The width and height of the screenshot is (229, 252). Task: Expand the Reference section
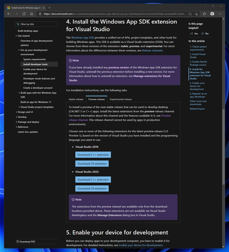tap(16, 127)
